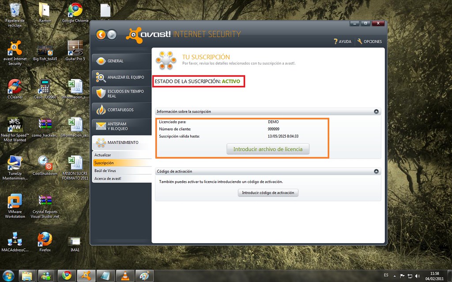Select the Ramon folder on desktop
The image size is (452, 282).
[x=45, y=13]
